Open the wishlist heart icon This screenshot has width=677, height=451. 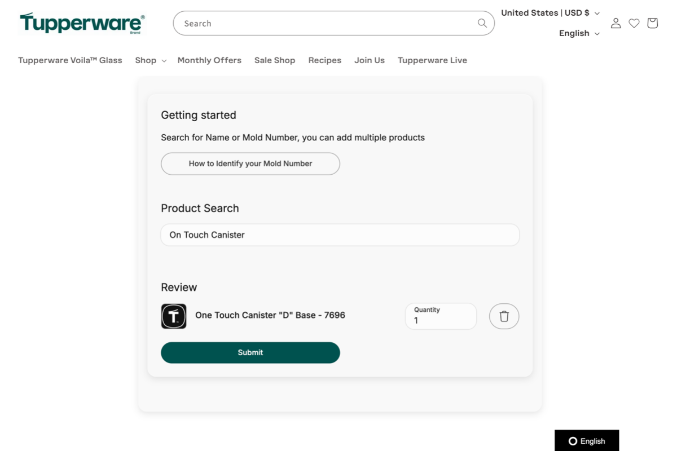[634, 23]
